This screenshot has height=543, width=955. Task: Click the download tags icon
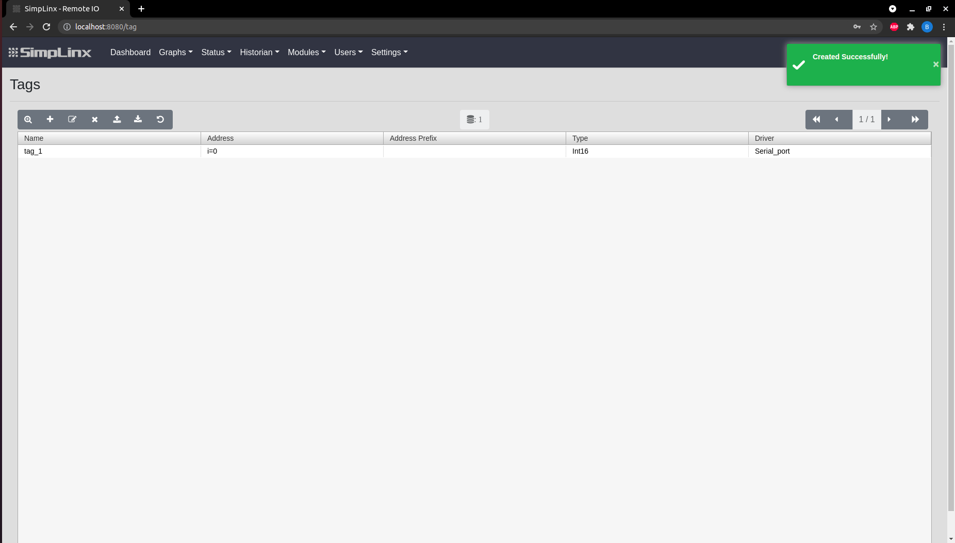pyautogui.click(x=138, y=120)
